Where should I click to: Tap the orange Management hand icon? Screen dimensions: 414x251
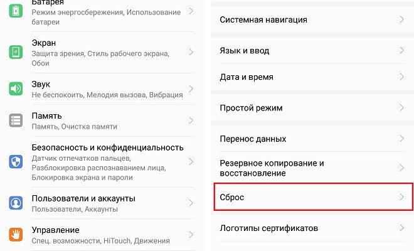click(16, 234)
